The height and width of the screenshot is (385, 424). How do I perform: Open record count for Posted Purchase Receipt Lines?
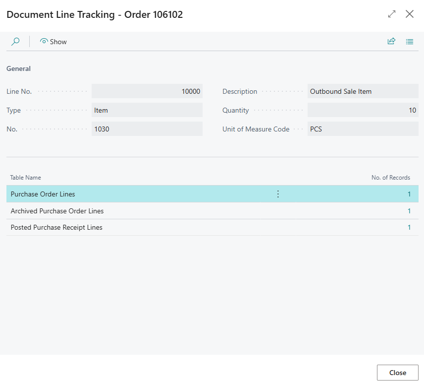tap(409, 227)
